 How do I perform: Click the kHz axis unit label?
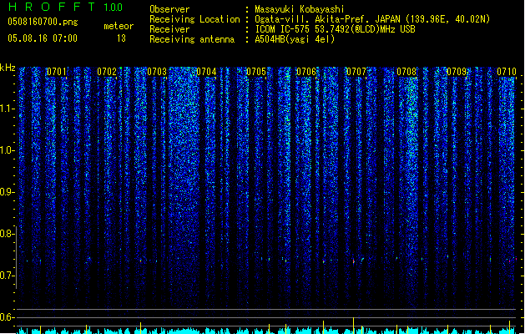point(8,68)
